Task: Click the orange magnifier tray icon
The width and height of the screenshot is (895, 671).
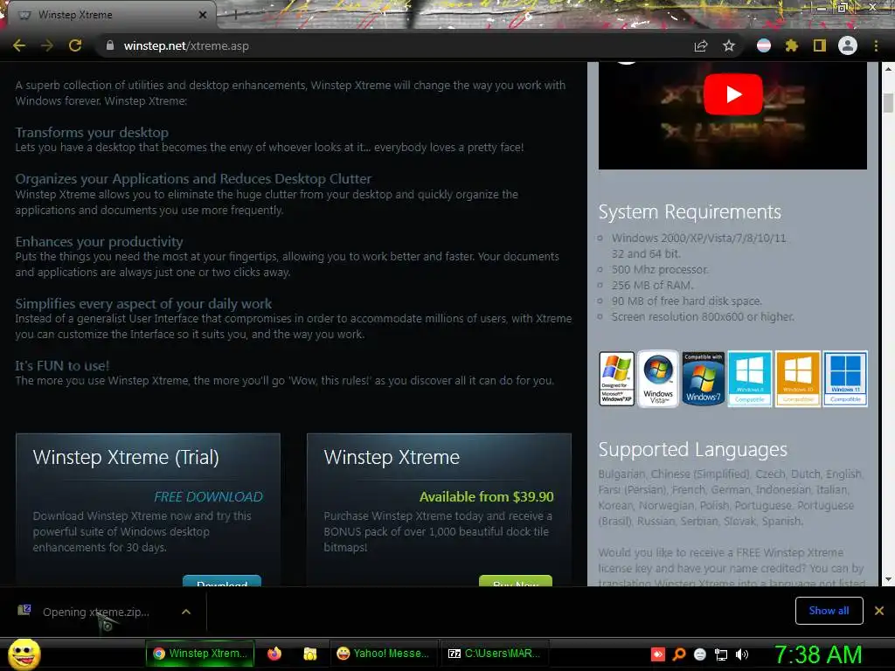Action: pos(678,654)
